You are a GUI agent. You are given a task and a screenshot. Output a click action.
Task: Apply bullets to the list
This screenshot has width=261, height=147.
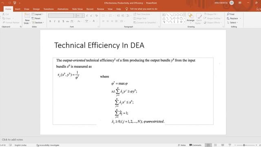coord(103,16)
